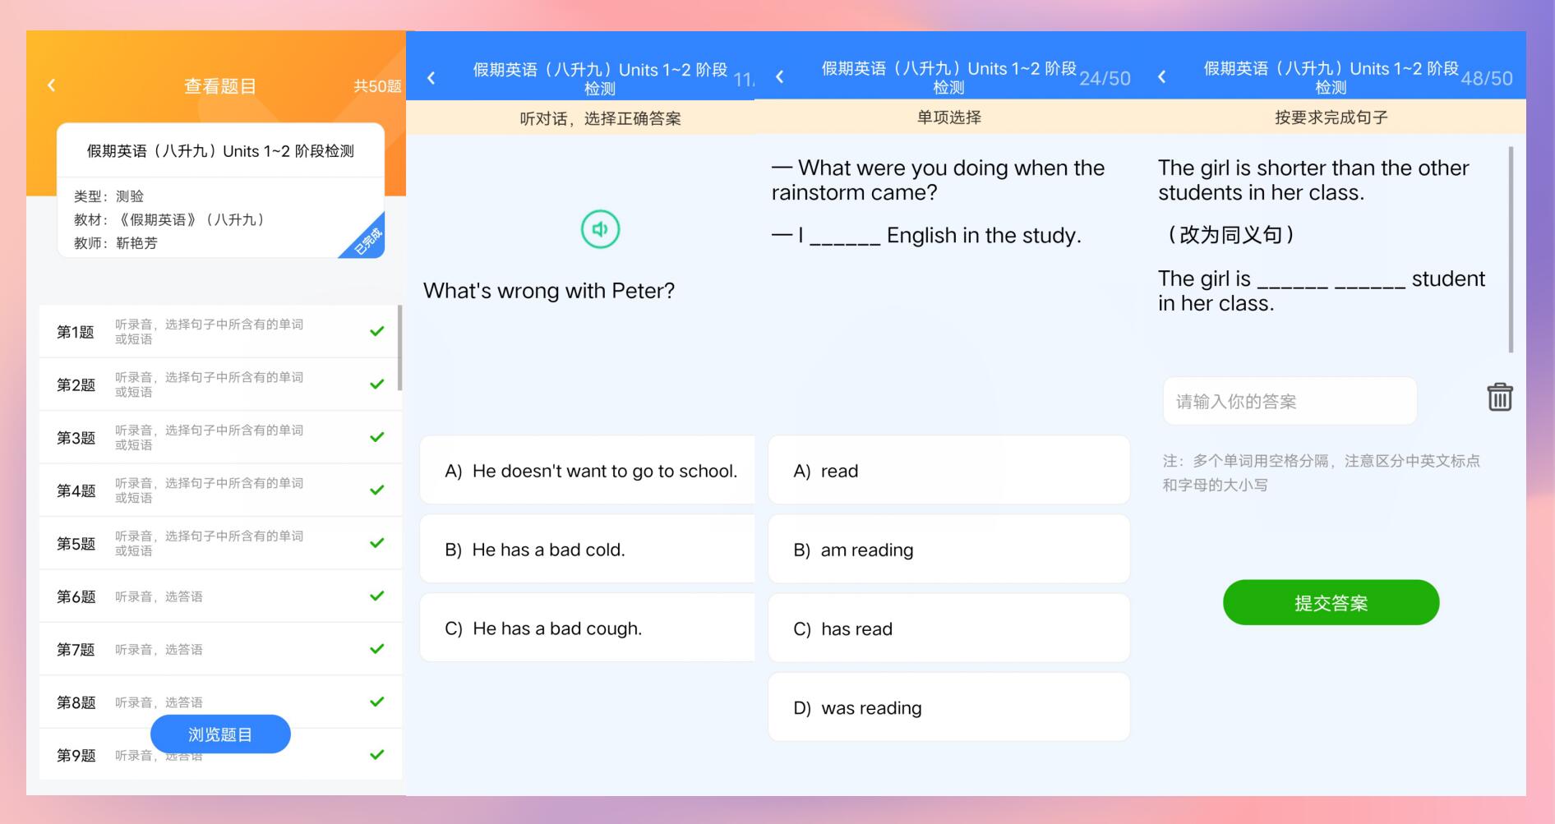This screenshot has height=824, width=1555.
Task: Submit answer with 提交答案 button
Action: click(x=1331, y=603)
